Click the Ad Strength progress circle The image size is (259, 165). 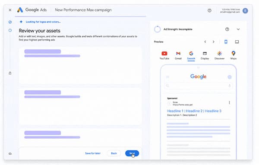pyautogui.click(x=157, y=29)
